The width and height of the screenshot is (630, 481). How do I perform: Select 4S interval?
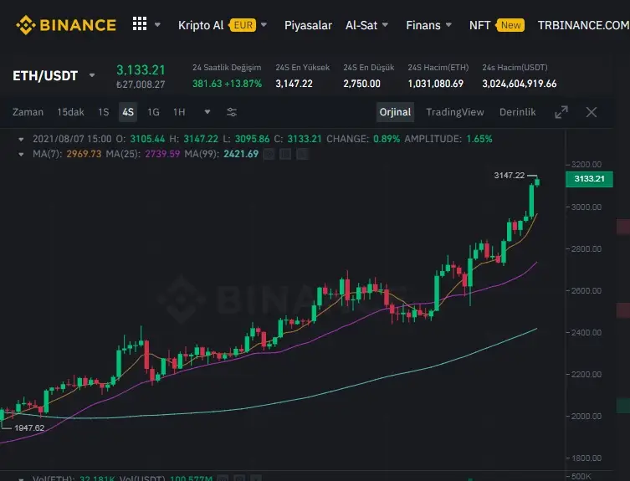(x=128, y=112)
